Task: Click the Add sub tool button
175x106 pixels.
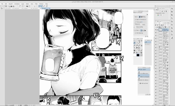Action: 144,83
